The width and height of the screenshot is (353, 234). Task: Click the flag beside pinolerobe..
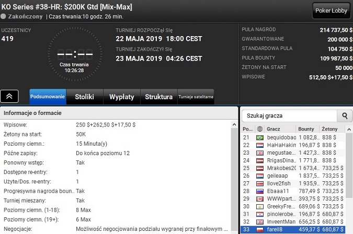(x=260, y=214)
